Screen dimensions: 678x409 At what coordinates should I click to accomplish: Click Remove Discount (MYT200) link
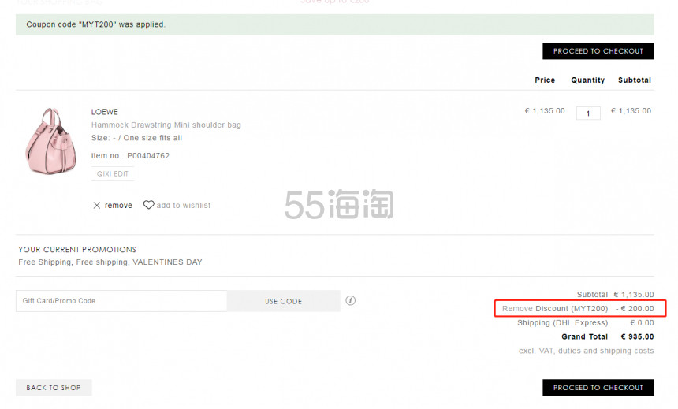pos(555,309)
